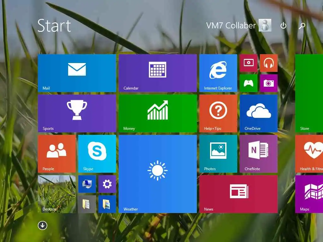Open PC settings gear tile

pyautogui.click(x=107, y=184)
